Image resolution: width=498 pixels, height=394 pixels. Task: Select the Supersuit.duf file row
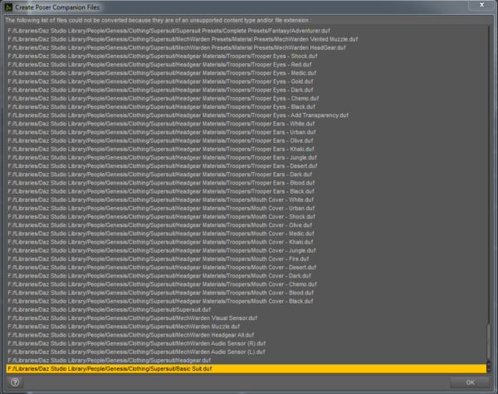pyautogui.click(x=247, y=310)
